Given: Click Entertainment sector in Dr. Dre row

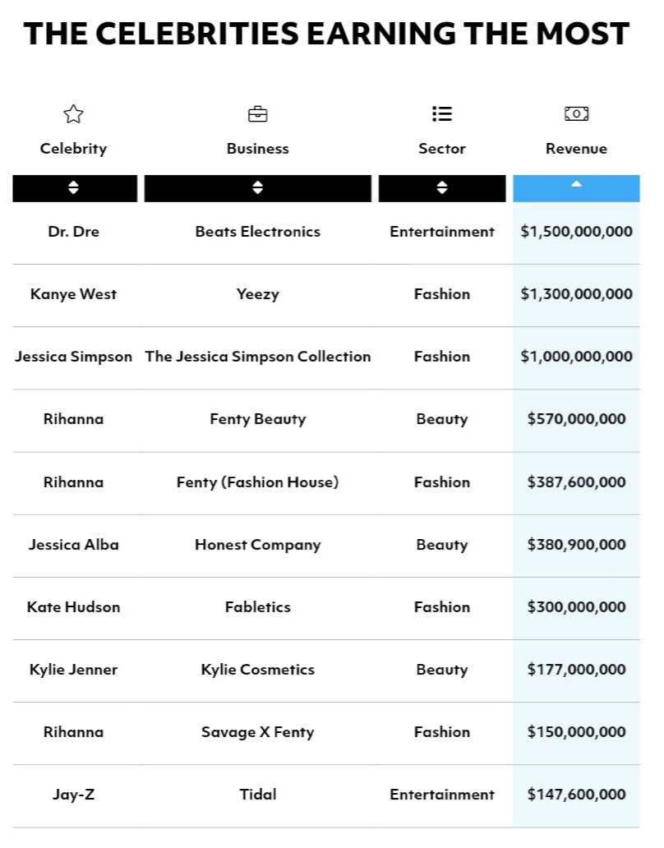Looking at the screenshot, I should [442, 232].
